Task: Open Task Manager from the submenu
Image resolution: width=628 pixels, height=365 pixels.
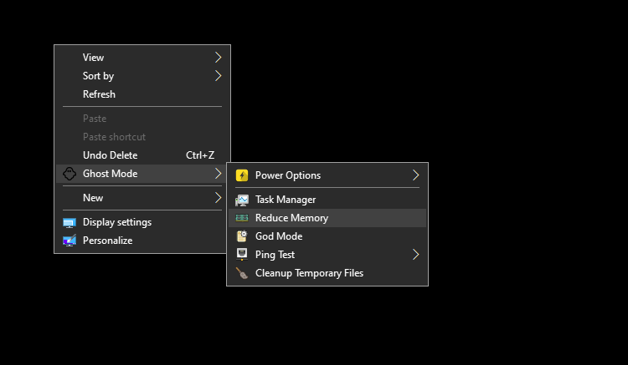Action: pos(286,200)
